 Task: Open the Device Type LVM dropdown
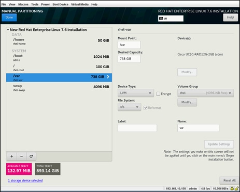point(136,93)
